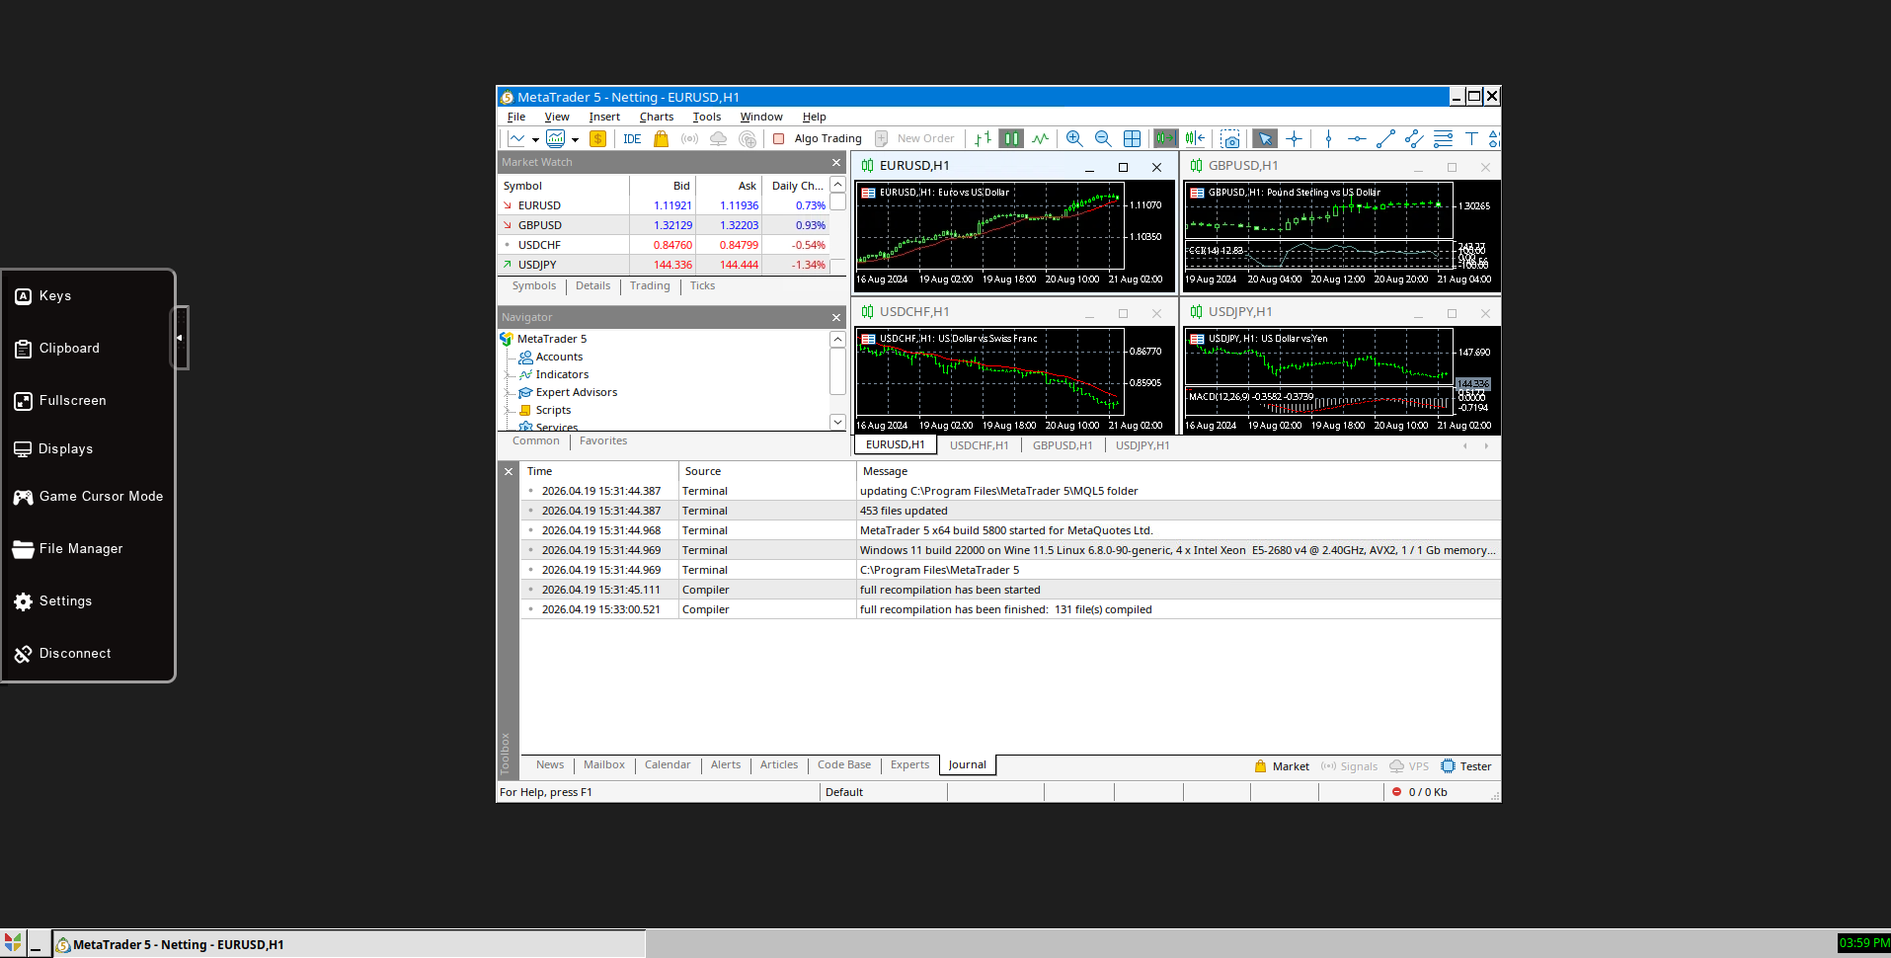
Task: Enable Game Cursor Mode in side panel
Action: 89,497
